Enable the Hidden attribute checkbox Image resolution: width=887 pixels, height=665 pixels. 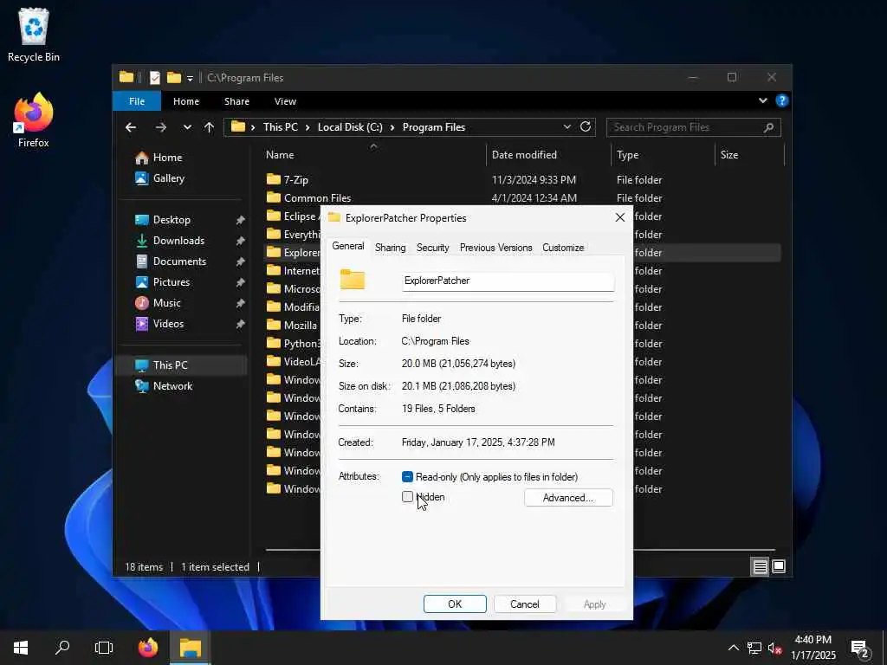(407, 497)
